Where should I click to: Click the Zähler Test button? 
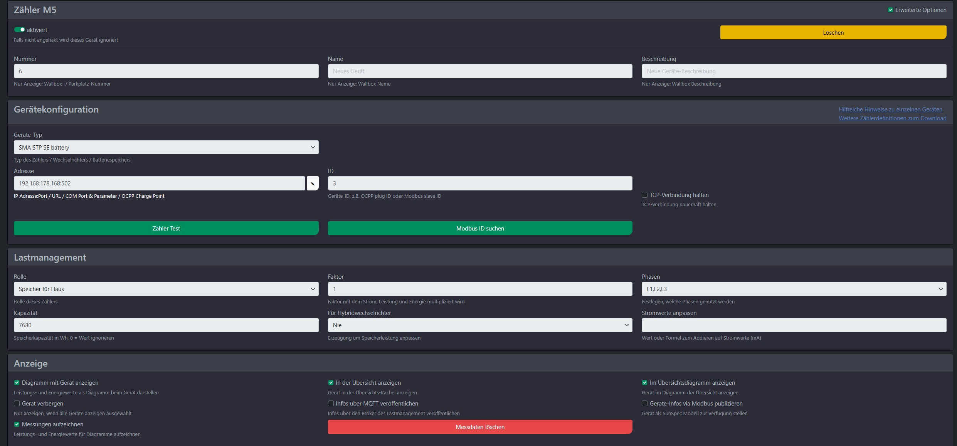coord(166,228)
